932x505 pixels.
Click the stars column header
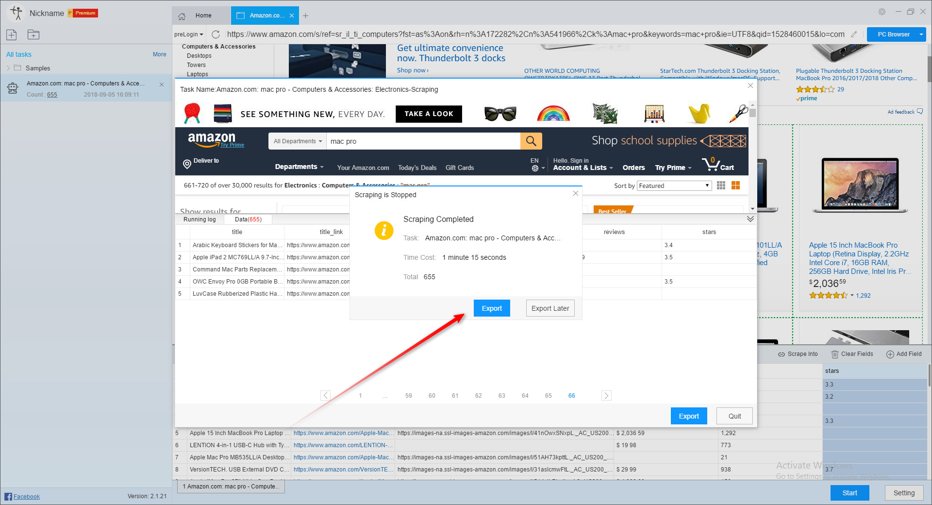point(709,232)
